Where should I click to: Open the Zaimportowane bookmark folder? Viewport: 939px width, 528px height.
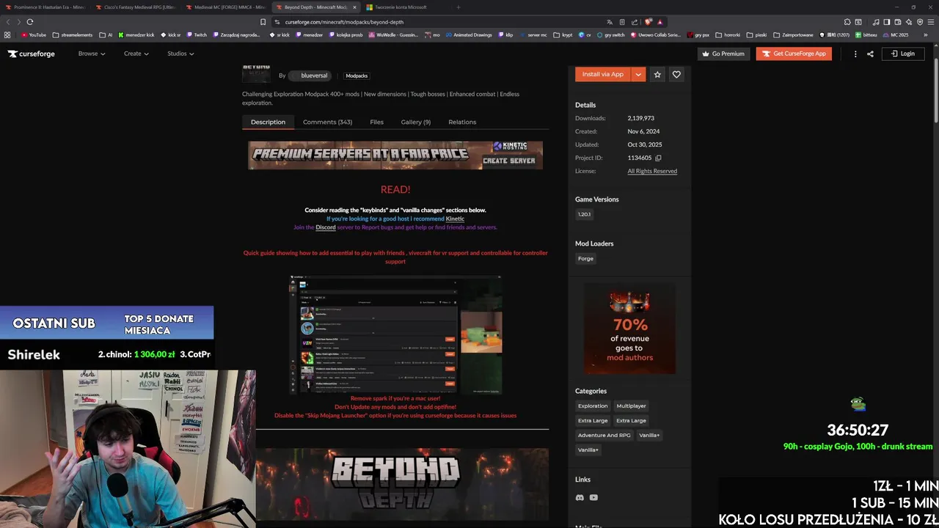793,34
